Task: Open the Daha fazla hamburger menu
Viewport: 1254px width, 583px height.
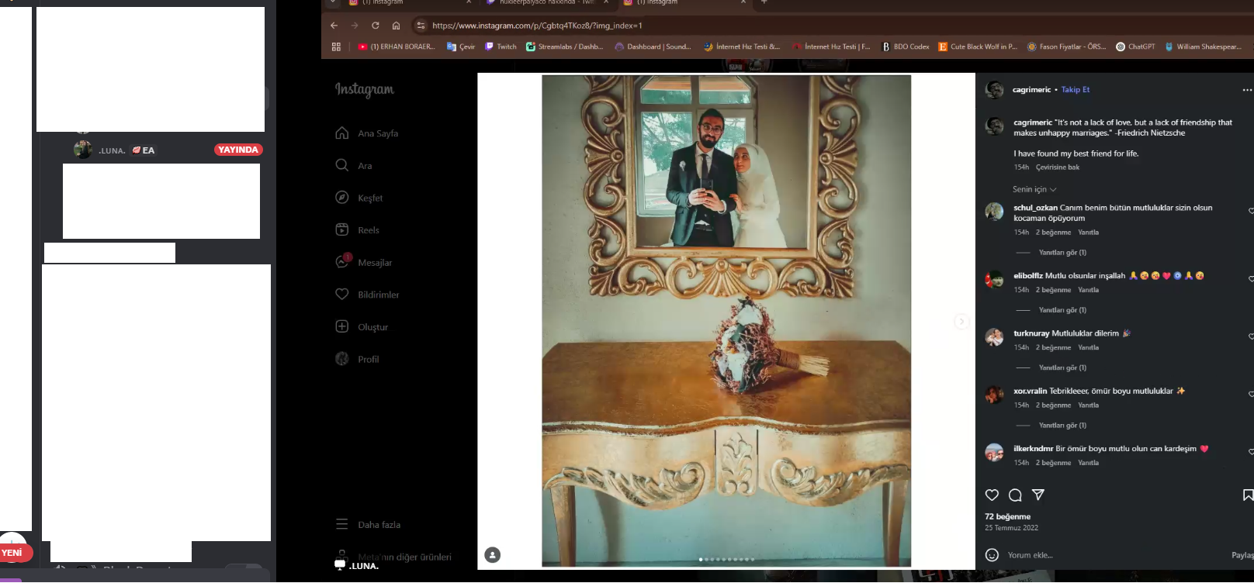Action: click(x=342, y=524)
